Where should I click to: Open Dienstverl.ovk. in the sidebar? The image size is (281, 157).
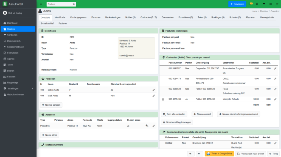tap(18, 41)
